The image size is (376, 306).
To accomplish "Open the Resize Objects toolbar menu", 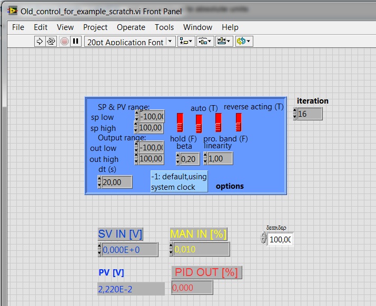I will click(x=224, y=42).
